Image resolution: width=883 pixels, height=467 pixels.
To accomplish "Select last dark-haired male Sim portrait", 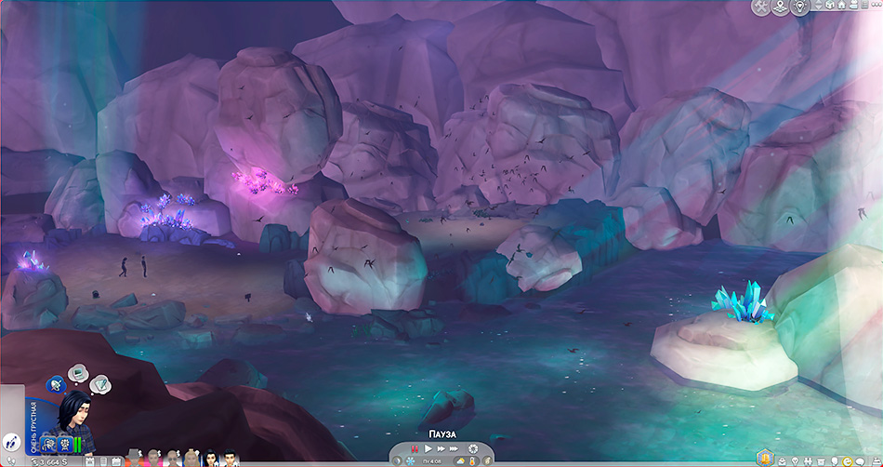I will (x=230, y=458).
